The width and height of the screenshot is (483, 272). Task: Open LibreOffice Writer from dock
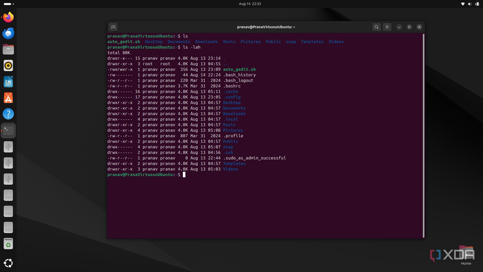(8, 82)
